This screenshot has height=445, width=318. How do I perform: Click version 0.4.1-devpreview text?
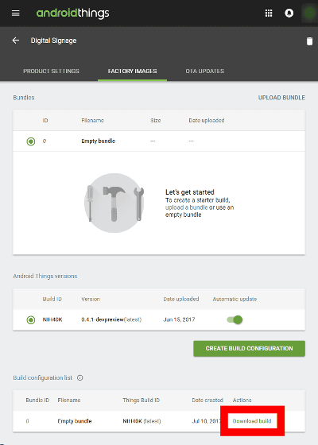pyautogui.click(x=103, y=319)
